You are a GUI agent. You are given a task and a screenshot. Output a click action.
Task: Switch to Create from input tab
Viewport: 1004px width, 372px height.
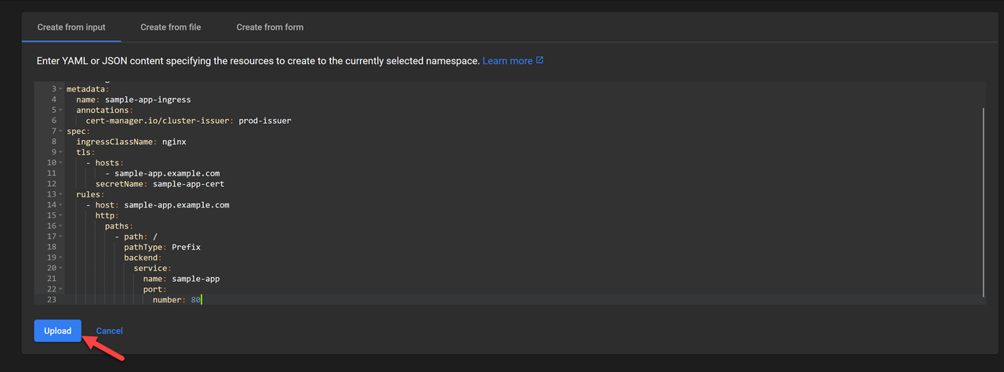[x=71, y=27]
